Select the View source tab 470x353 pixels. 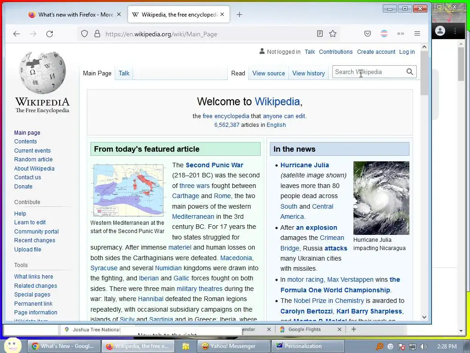[269, 73]
